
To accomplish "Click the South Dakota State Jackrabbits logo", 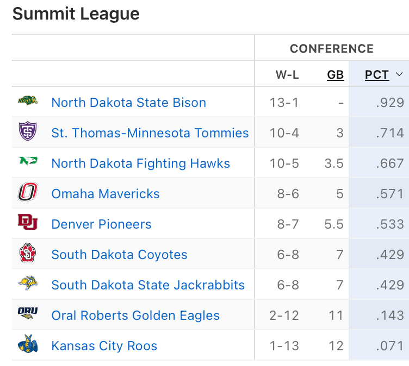I will coord(27,283).
